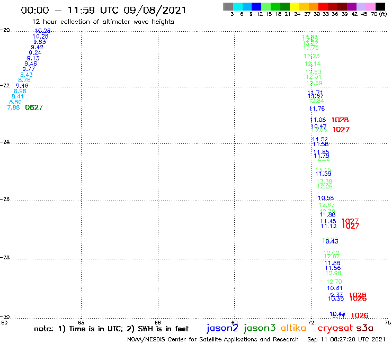
Task: Click the NOAA/NESDIS credit line
Action: coord(213,339)
